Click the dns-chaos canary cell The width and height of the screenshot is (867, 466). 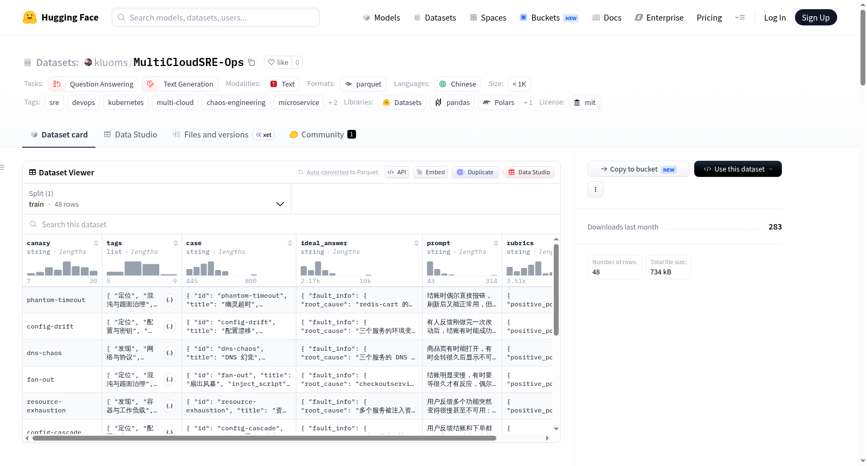[x=62, y=353]
